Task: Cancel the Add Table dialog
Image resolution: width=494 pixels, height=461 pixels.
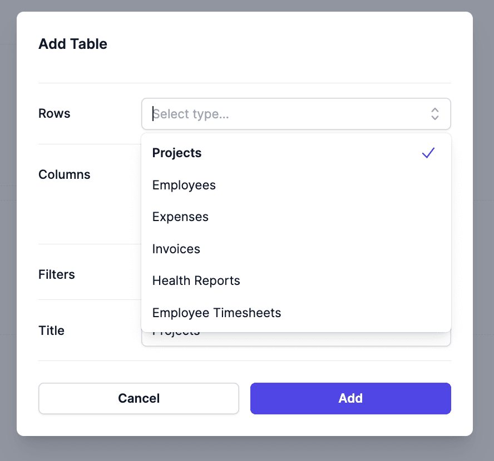Action: click(139, 398)
